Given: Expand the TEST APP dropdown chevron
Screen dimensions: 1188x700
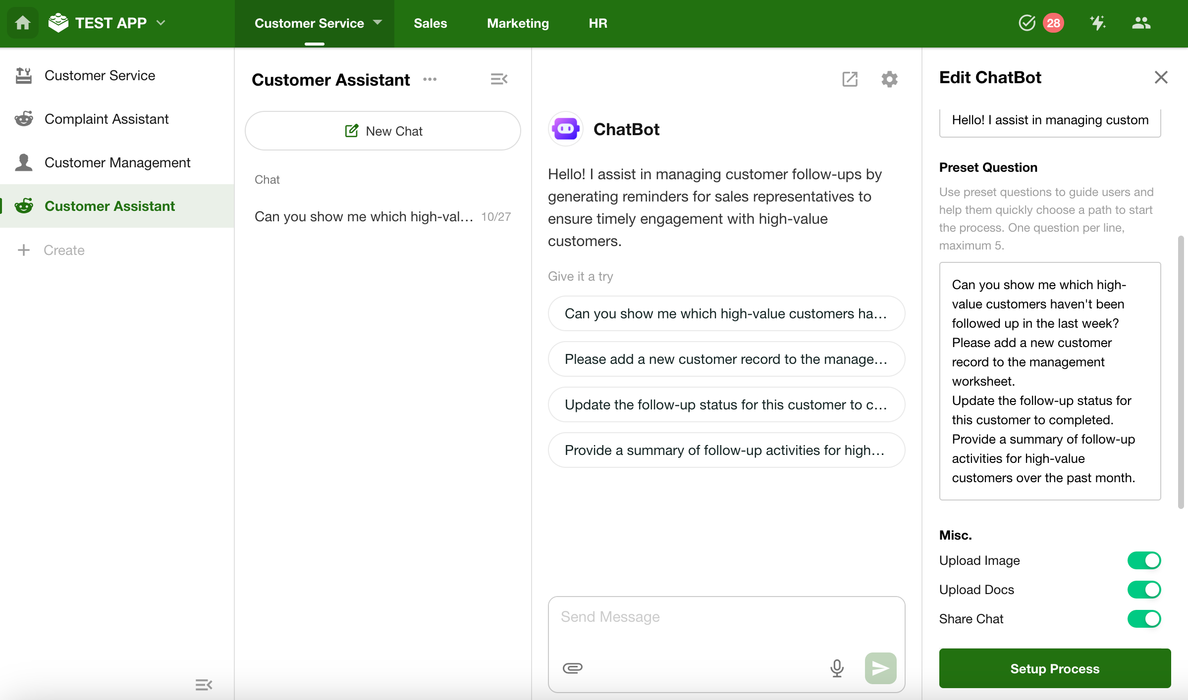Looking at the screenshot, I should coord(161,23).
